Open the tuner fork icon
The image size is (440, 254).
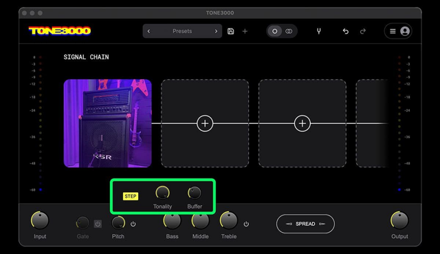tap(318, 31)
